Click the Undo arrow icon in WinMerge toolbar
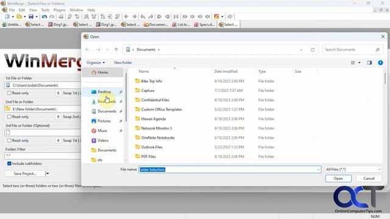 (44, 16)
